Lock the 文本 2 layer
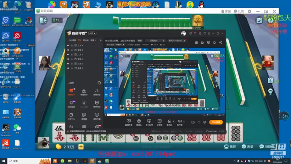The height and width of the screenshot is (164, 291). coord(72,54)
